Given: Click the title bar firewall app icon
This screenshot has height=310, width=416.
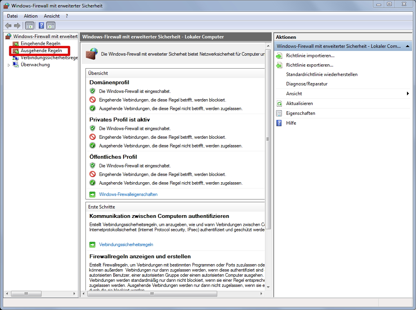Looking at the screenshot, I should 6,5.
